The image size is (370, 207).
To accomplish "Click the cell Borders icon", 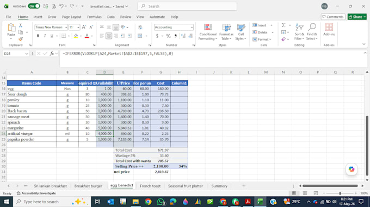I will click(x=64, y=36).
